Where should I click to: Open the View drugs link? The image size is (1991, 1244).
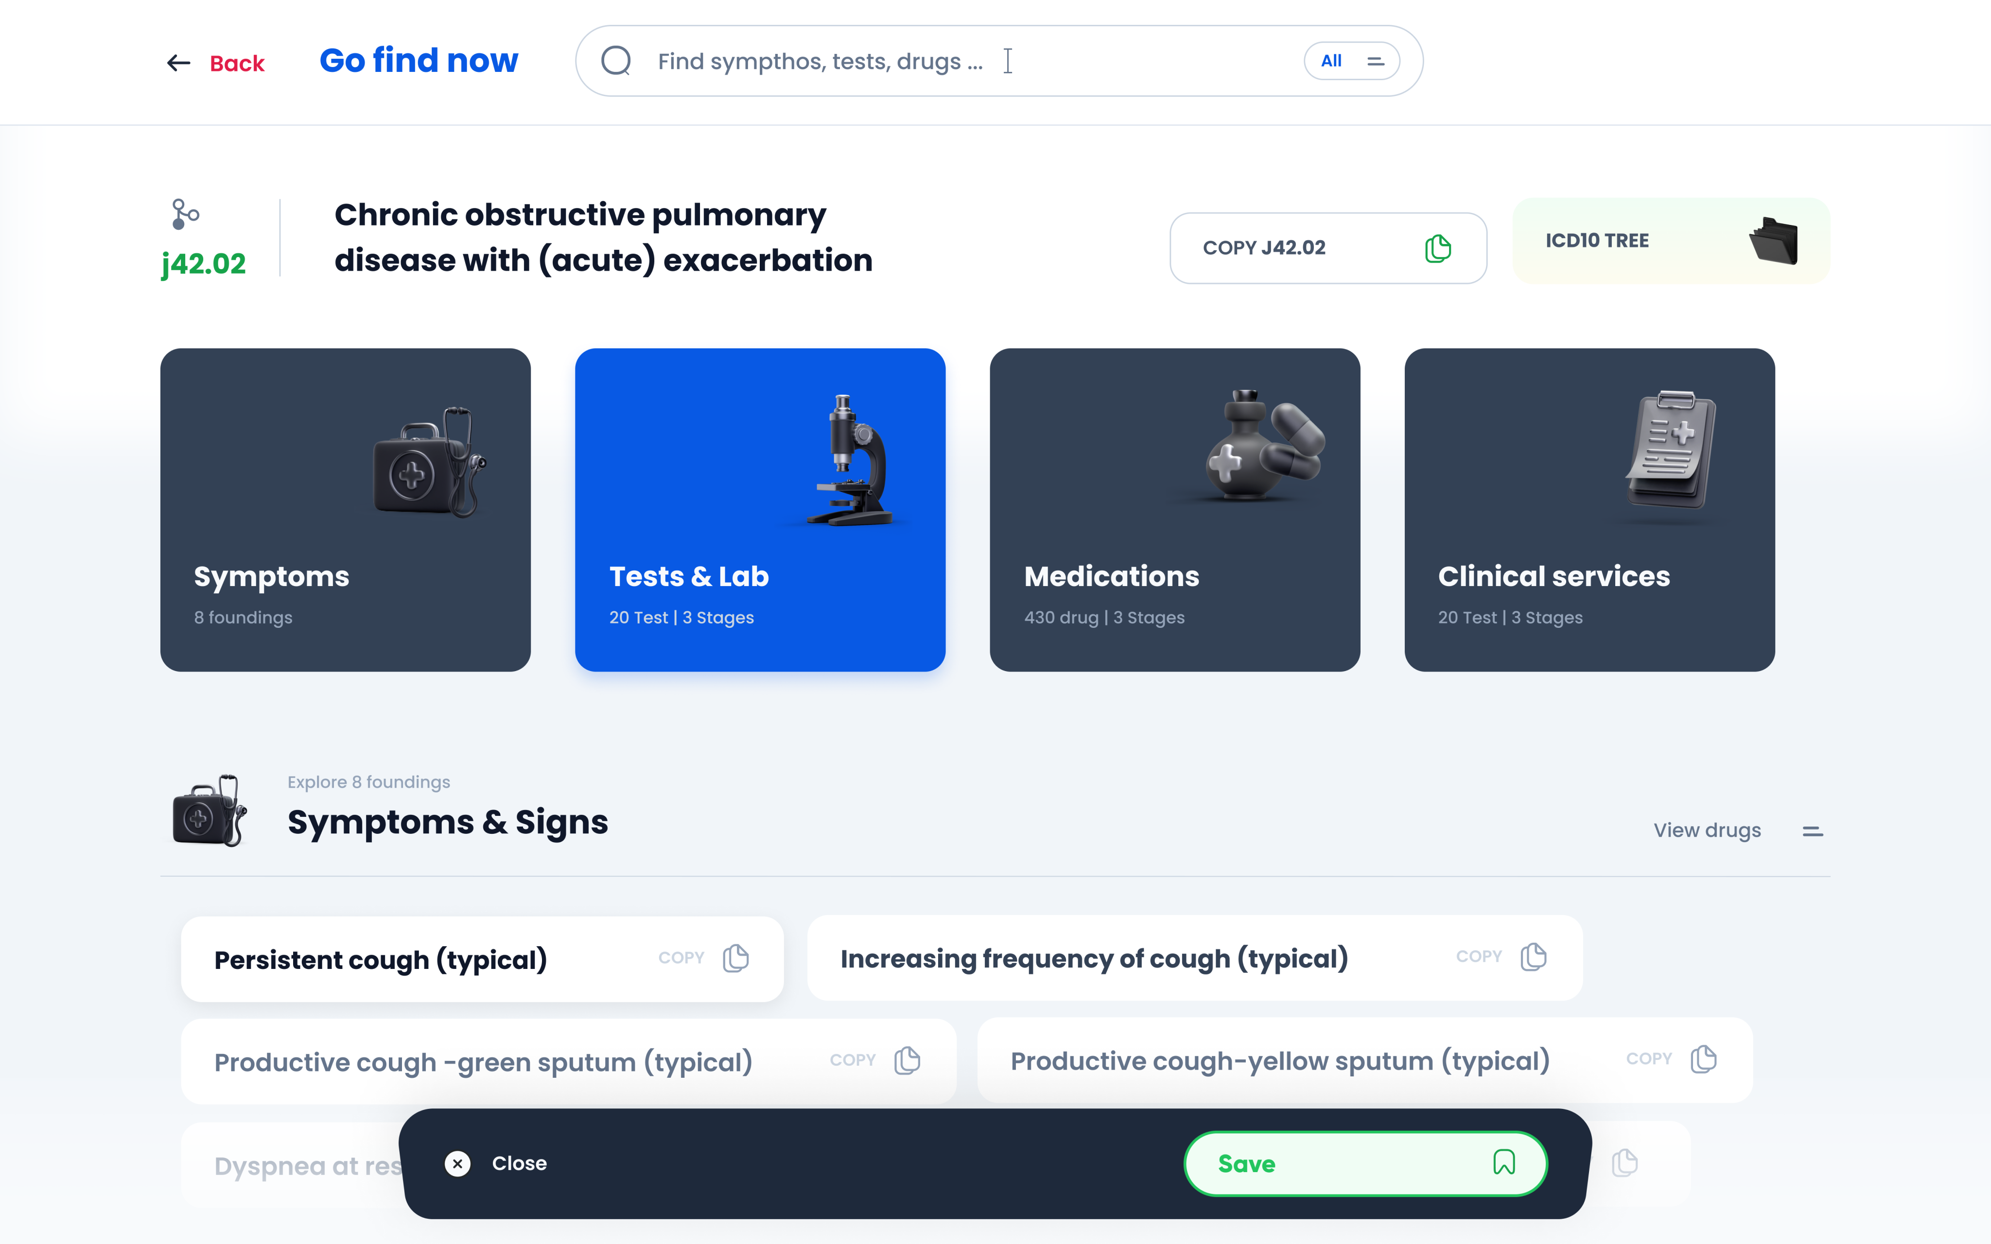(x=1707, y=830)
